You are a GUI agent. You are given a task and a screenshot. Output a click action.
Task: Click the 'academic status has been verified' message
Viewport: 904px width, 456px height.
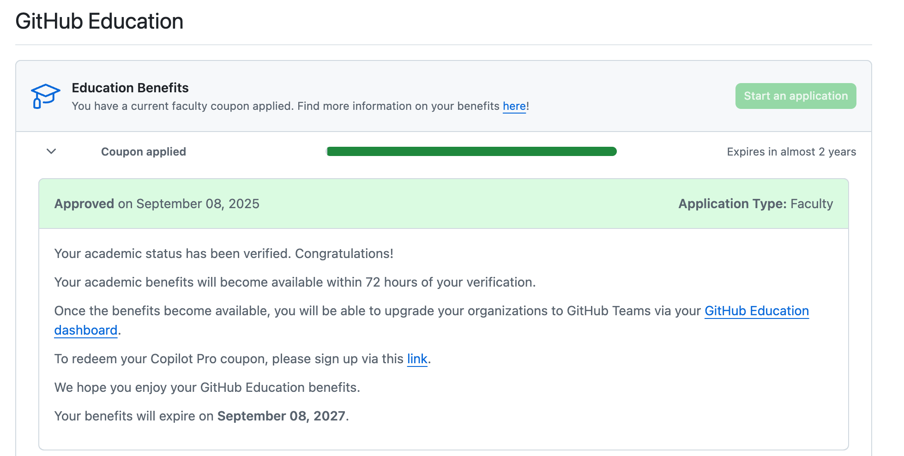pos(223,254)
